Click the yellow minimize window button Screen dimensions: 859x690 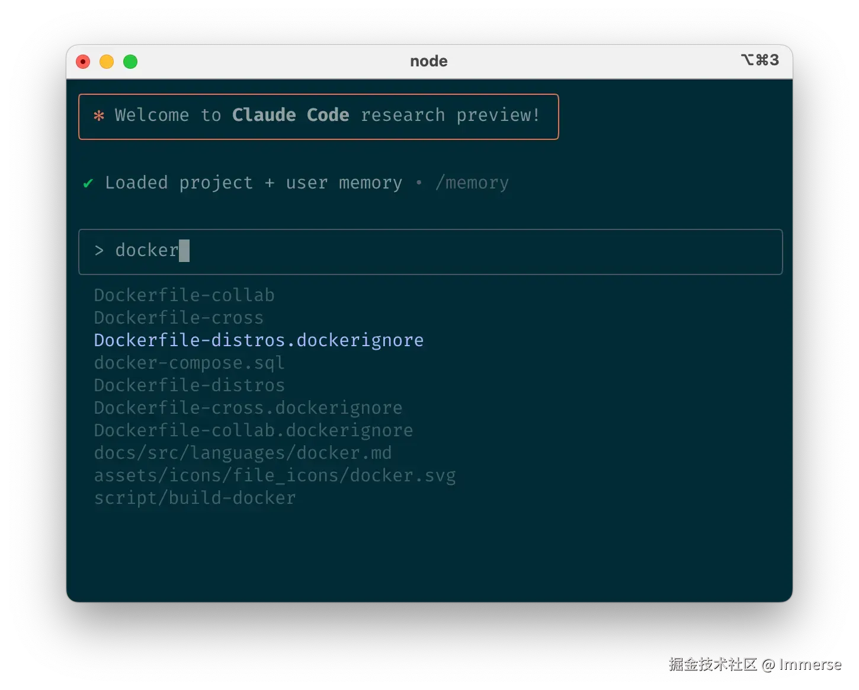pyautogui.click(x=107, y=62)
